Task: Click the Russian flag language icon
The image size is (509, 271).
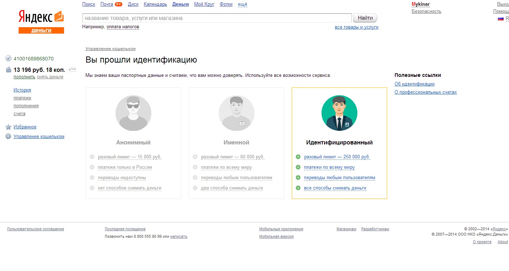Action: pos(501,19)
